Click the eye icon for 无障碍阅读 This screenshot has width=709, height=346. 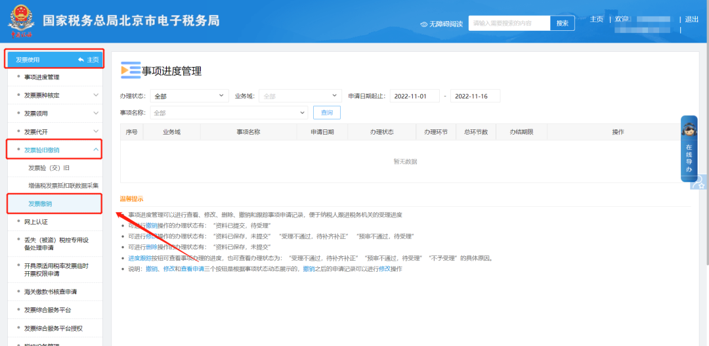(x=423, y=24)
